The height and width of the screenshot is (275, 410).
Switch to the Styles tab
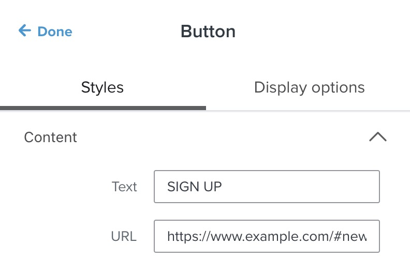102,87
